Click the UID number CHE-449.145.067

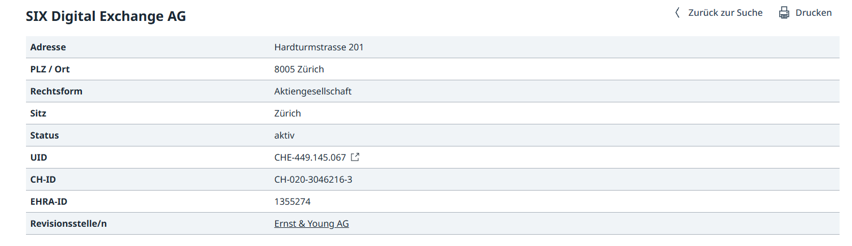[x=310, y=157]
